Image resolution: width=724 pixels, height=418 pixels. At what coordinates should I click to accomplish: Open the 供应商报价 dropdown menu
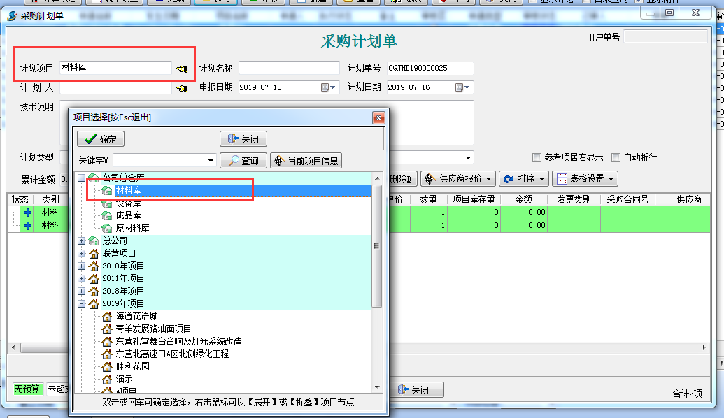tap(458, 179)
